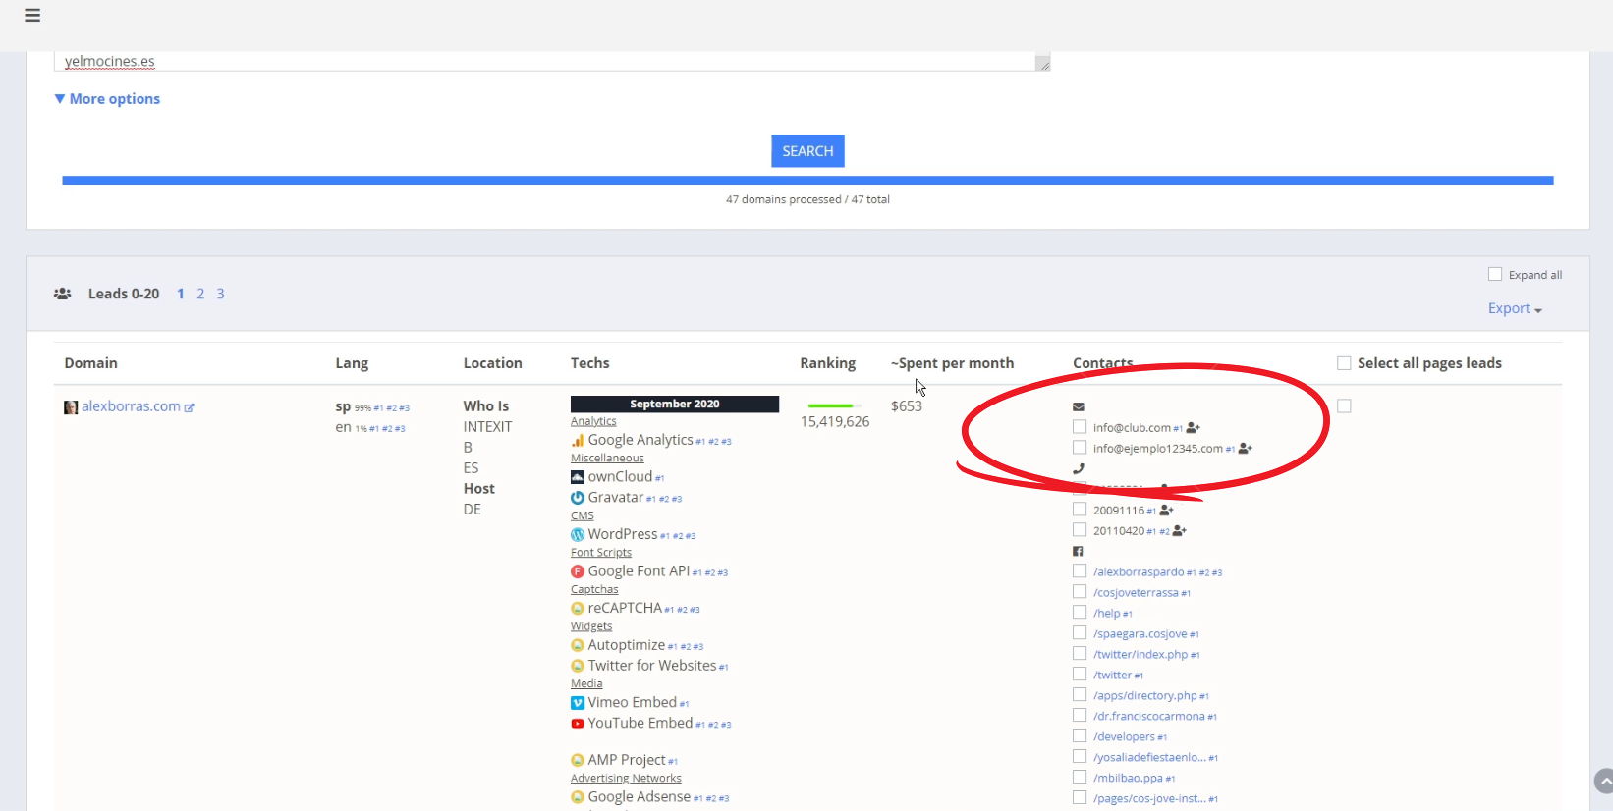Click the $653 spent per month value
The width and height of the screenshot is (1613, 811).
(x=907, y=406)
